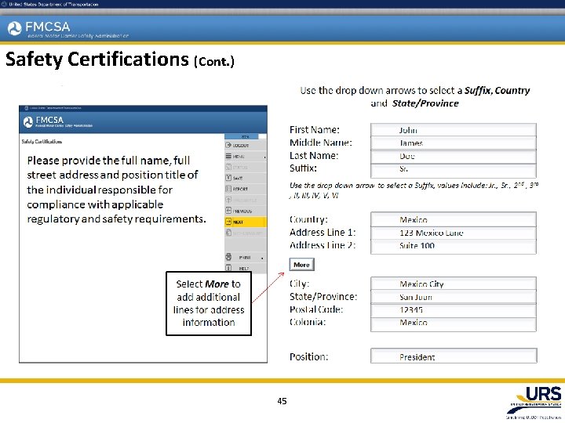Click the SAVE icon in the sidebar
The width and height of the screenshot is (565, 423).
(x=228, y=178)
